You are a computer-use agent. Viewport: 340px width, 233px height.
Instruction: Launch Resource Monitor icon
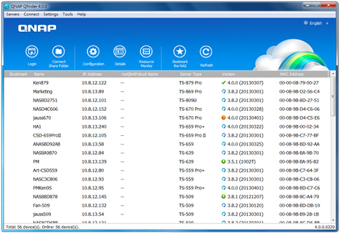pyautogui.click(x=146, y=52)
